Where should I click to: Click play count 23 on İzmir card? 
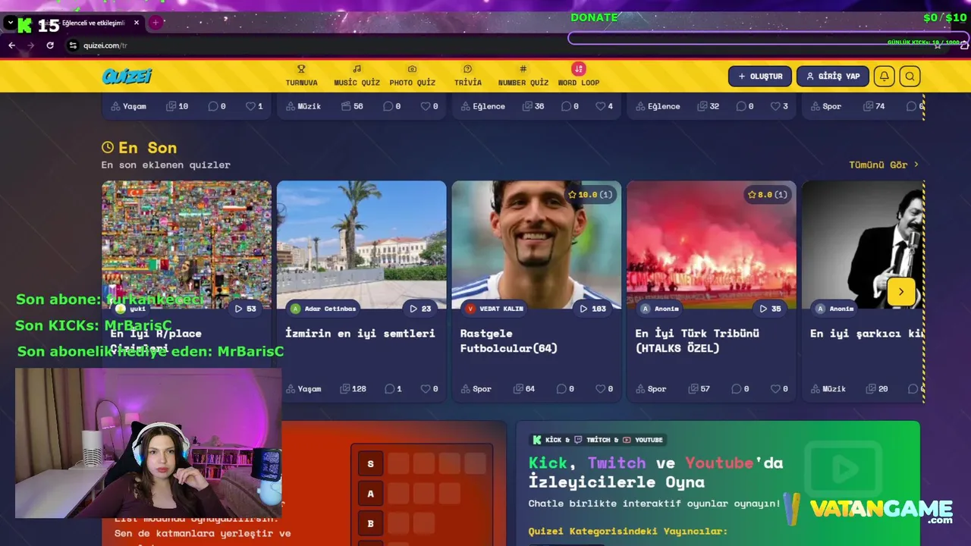420,309
